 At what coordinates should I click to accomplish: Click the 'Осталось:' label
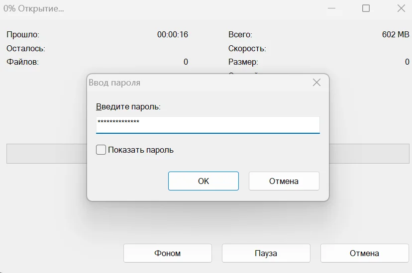coord(26,48)
